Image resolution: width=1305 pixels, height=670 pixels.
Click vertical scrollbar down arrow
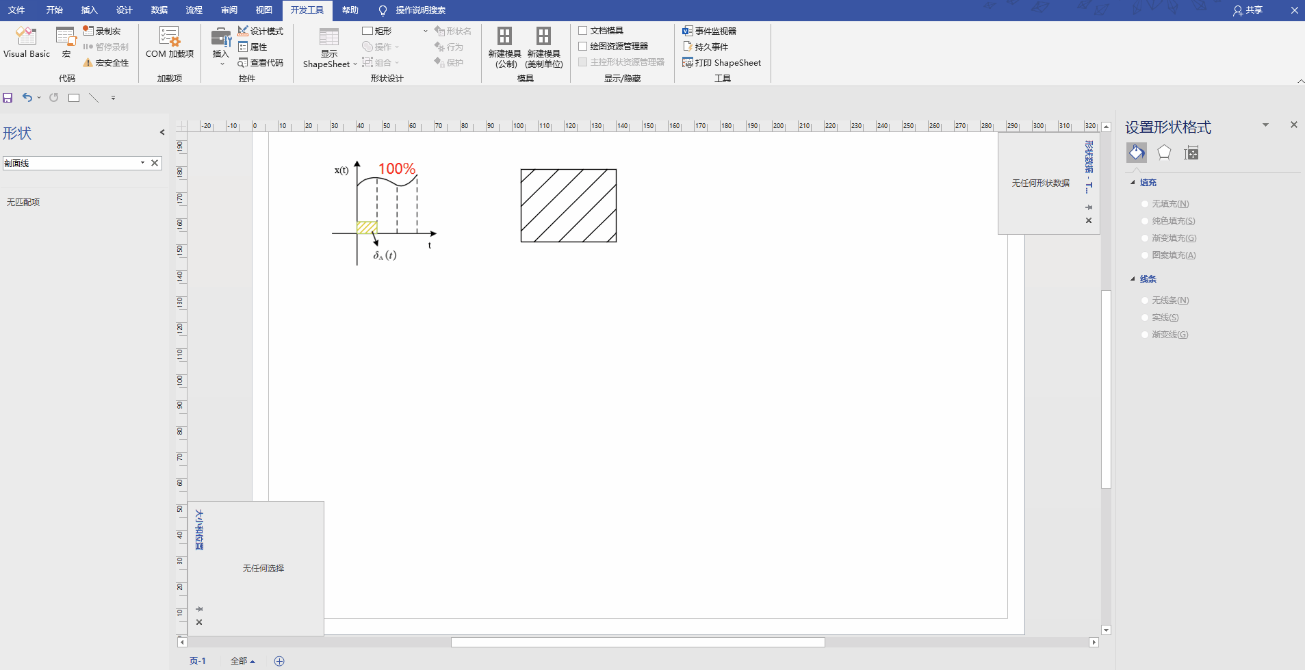click(x=1106, y=630)
